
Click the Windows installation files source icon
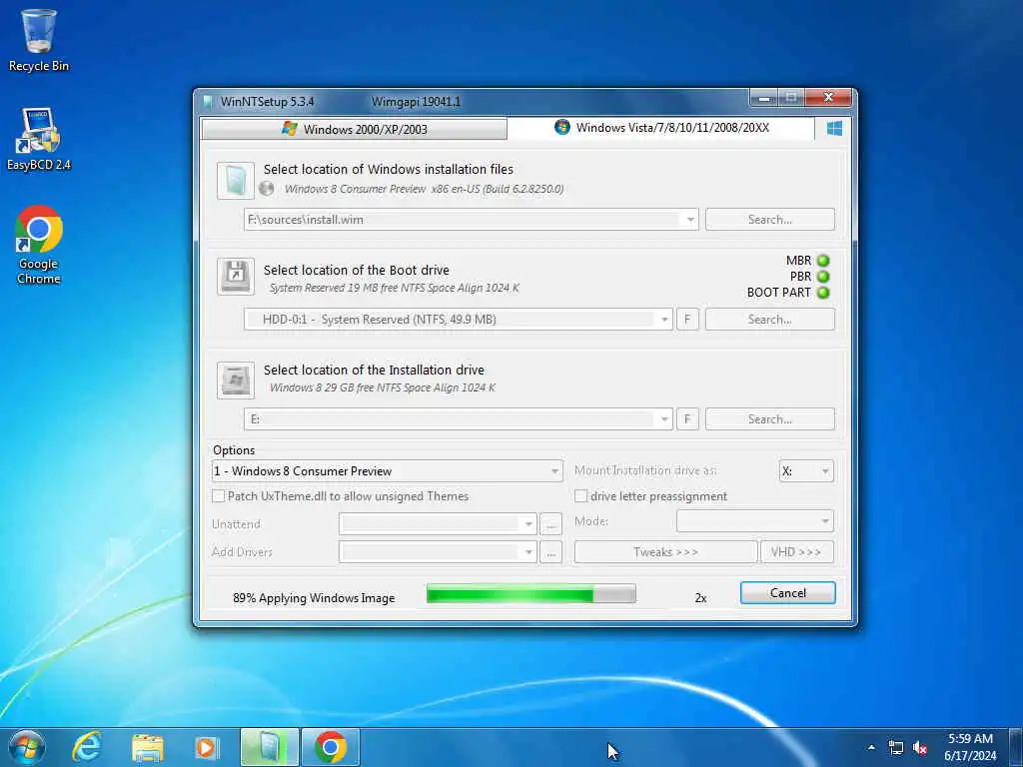[x=236, y=180]
